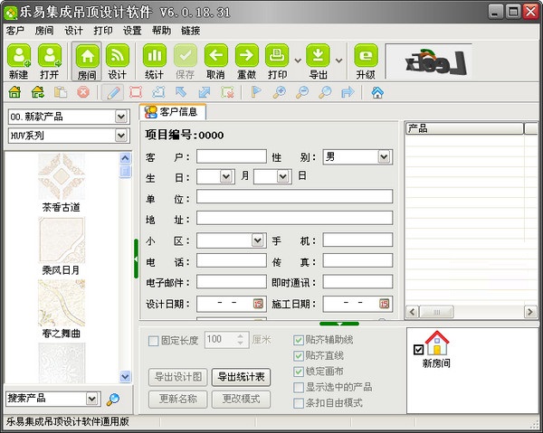
Task: Click the 客户 name input field
Action: (232, 156)
